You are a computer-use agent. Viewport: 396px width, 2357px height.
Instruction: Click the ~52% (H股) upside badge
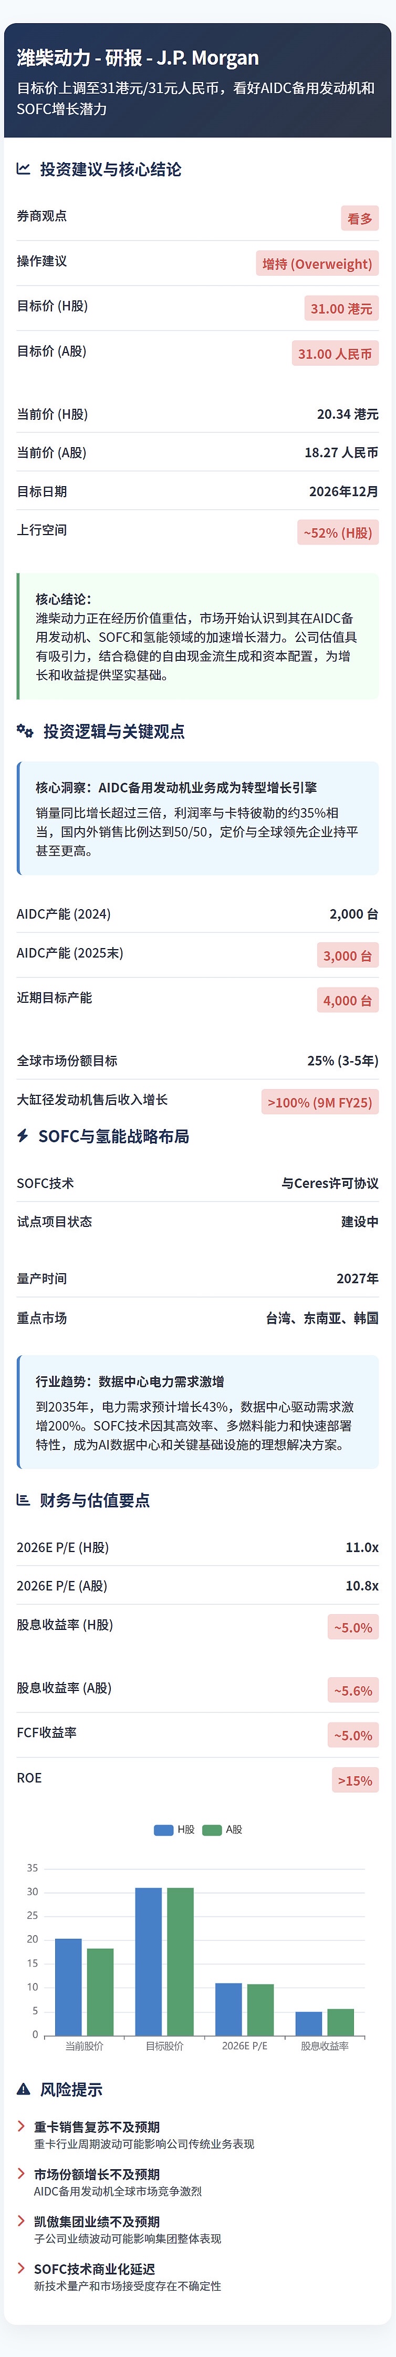coord(338,532)
